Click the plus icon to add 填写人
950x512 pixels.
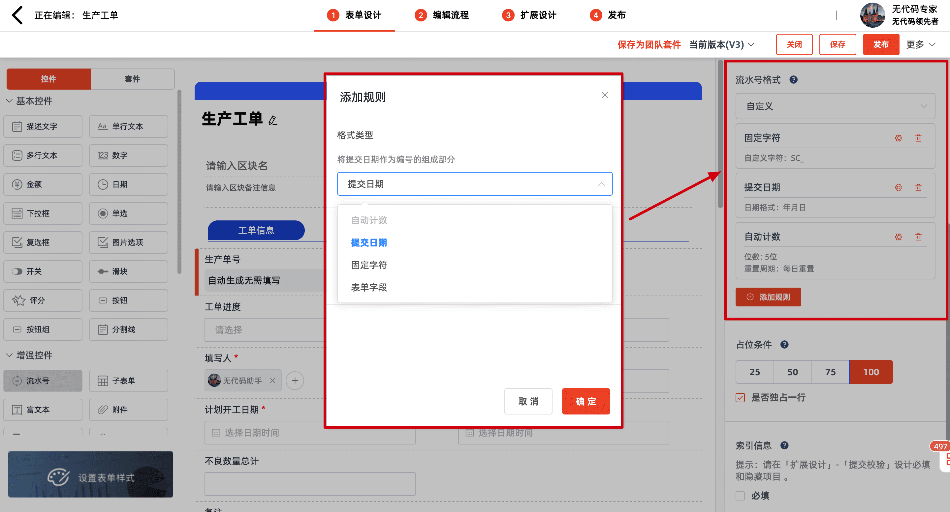(x=295, y=381)
